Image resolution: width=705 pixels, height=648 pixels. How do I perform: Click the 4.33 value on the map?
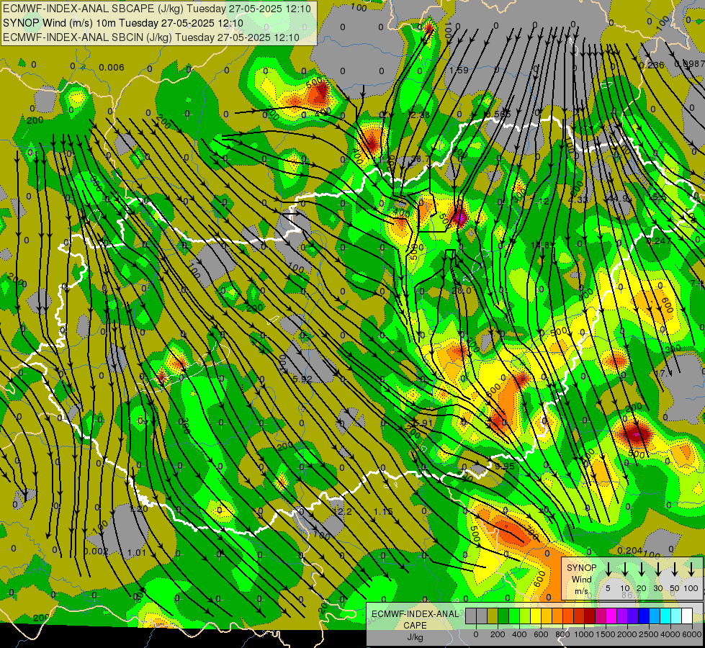tap(578, 199)
